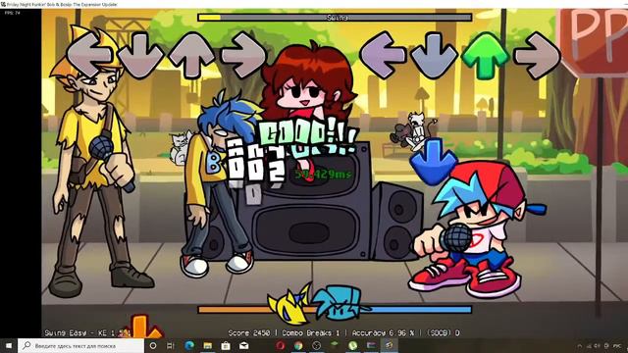Open Cortana circle button on taskbar

pos(153,345)
